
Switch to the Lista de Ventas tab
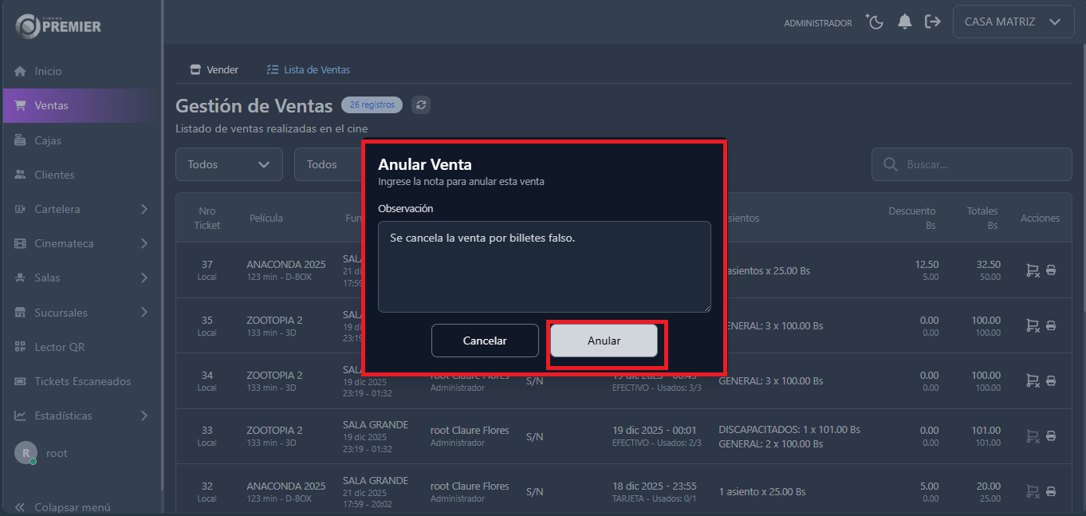308,69
